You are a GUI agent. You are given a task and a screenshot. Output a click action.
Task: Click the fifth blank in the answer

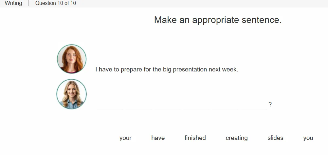point(225,106)
